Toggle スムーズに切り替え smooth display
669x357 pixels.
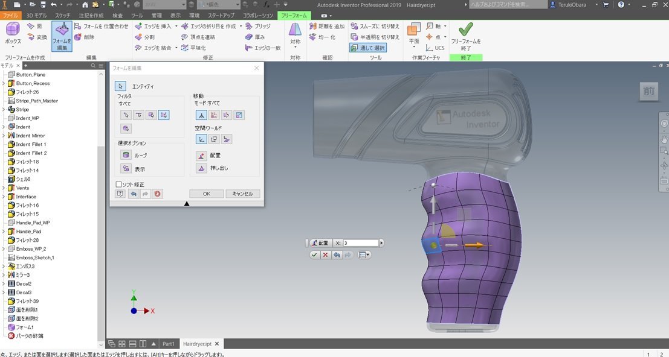pos(375,26)
